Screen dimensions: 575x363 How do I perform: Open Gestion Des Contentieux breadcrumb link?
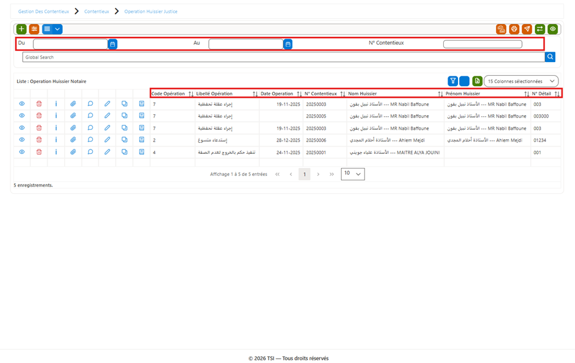click(44, 12)
